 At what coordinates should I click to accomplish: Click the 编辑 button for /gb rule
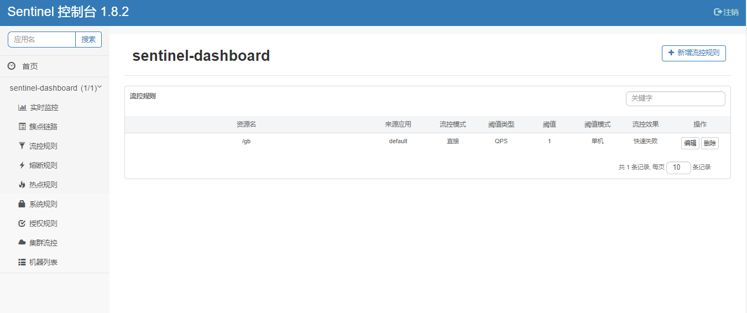[690, 143]
